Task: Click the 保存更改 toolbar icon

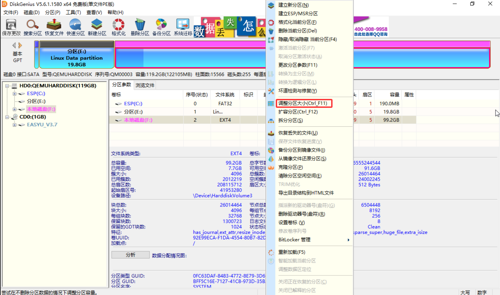Action: 11,27
